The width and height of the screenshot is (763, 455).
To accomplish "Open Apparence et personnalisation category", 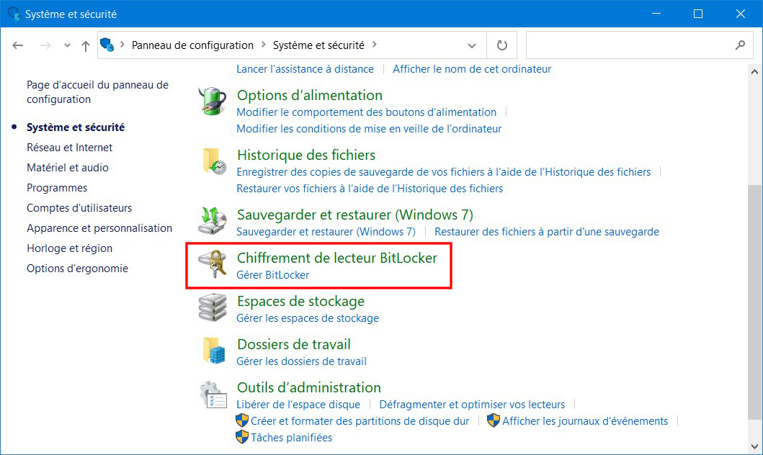I will 99,228.
